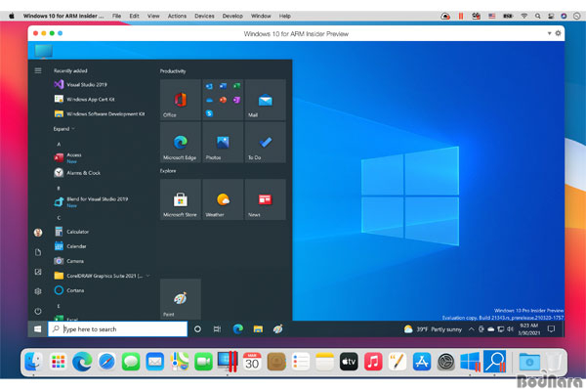
Task: Open Pictures shortcut in Start sidebar
Action: (x=38, y=272)
